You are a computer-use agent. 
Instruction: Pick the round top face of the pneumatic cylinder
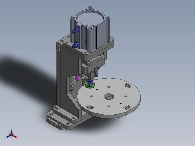(90, 18)
